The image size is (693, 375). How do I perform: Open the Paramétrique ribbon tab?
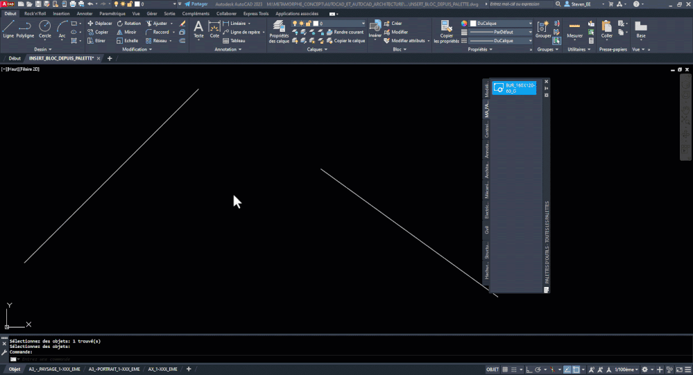[x=112, y=14]
